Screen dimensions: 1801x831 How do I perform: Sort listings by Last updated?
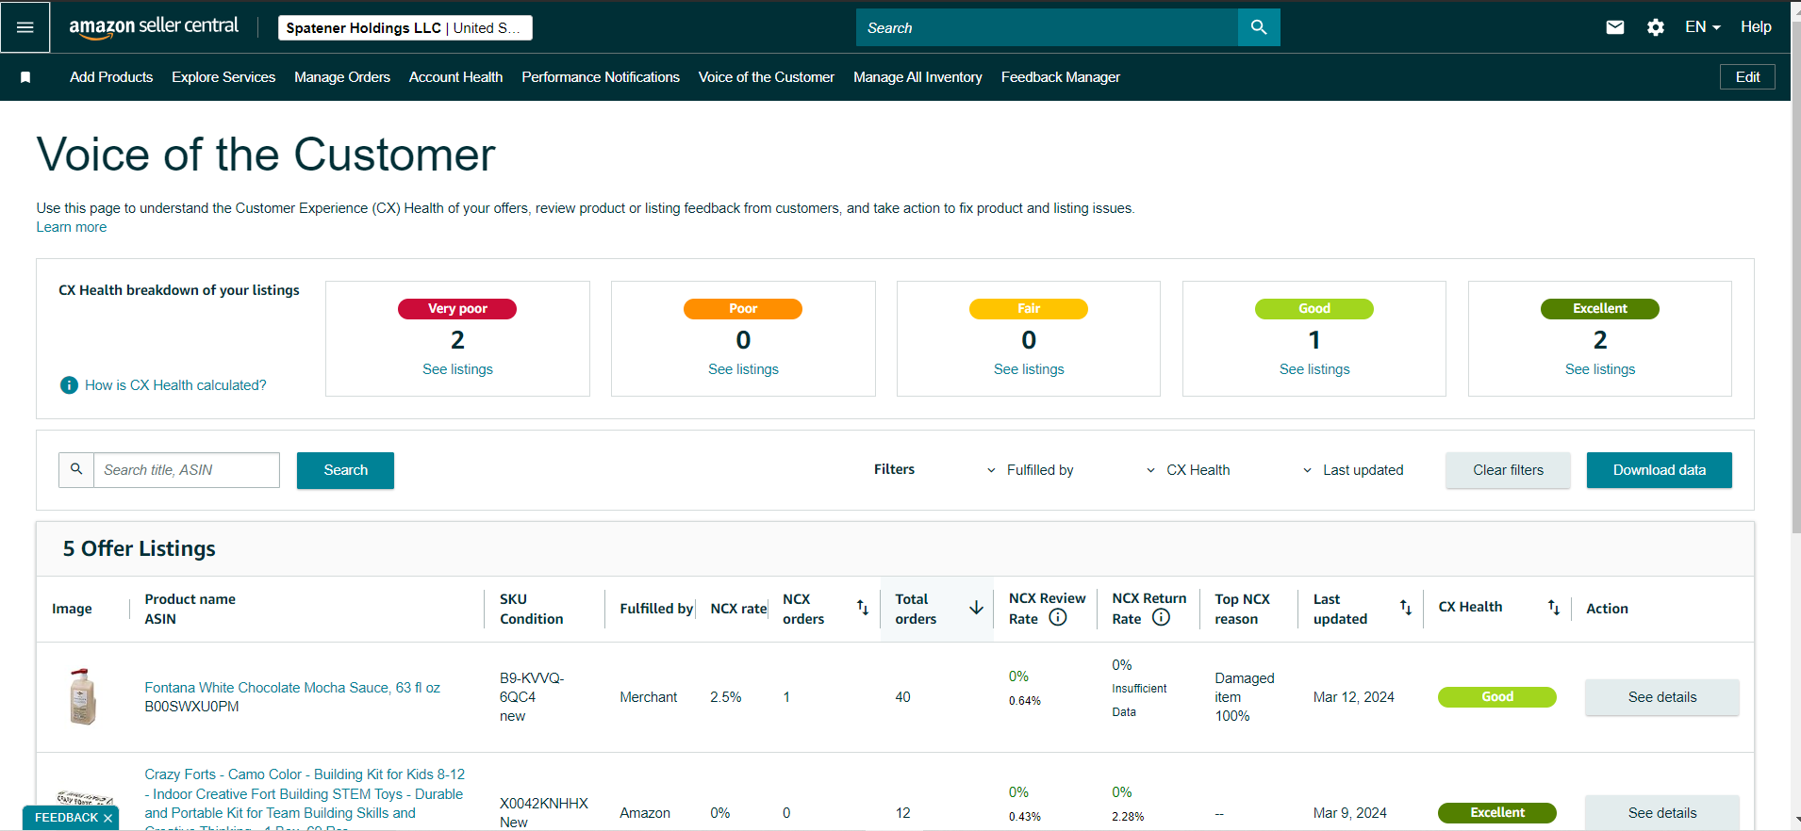coord(1406,608)
